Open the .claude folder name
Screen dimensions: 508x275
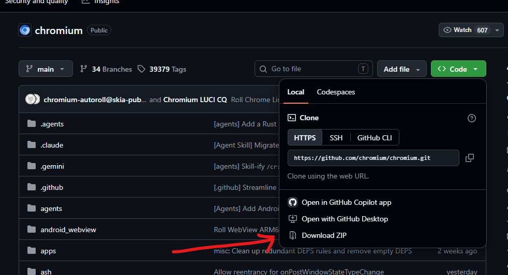52,145
